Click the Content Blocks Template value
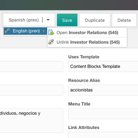Image resolution: width=138 pixels, height=138 pixels. (95, 66)
